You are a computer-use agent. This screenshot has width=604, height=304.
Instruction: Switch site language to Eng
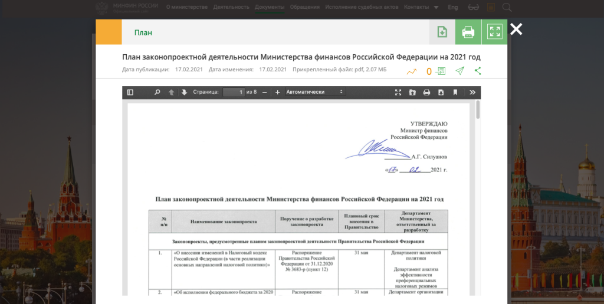tap(453, 7)
